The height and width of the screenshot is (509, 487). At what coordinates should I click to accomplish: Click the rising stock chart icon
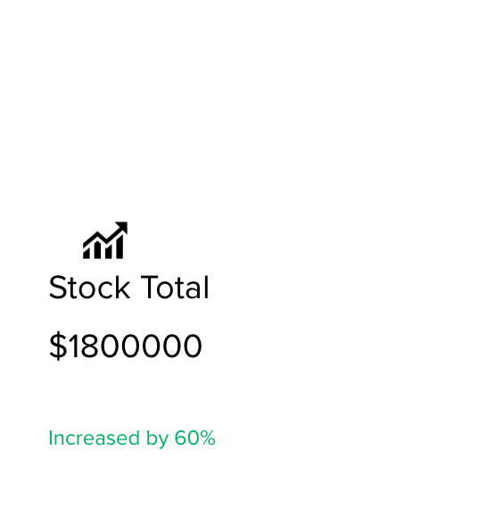tap(105, 240)
